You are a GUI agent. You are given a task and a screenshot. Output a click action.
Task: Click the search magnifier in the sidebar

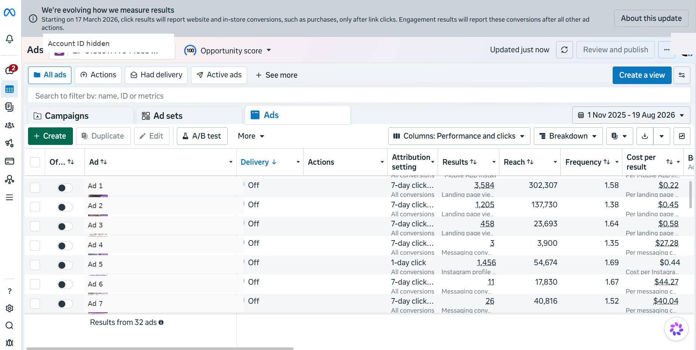click(x=9, y=325)
